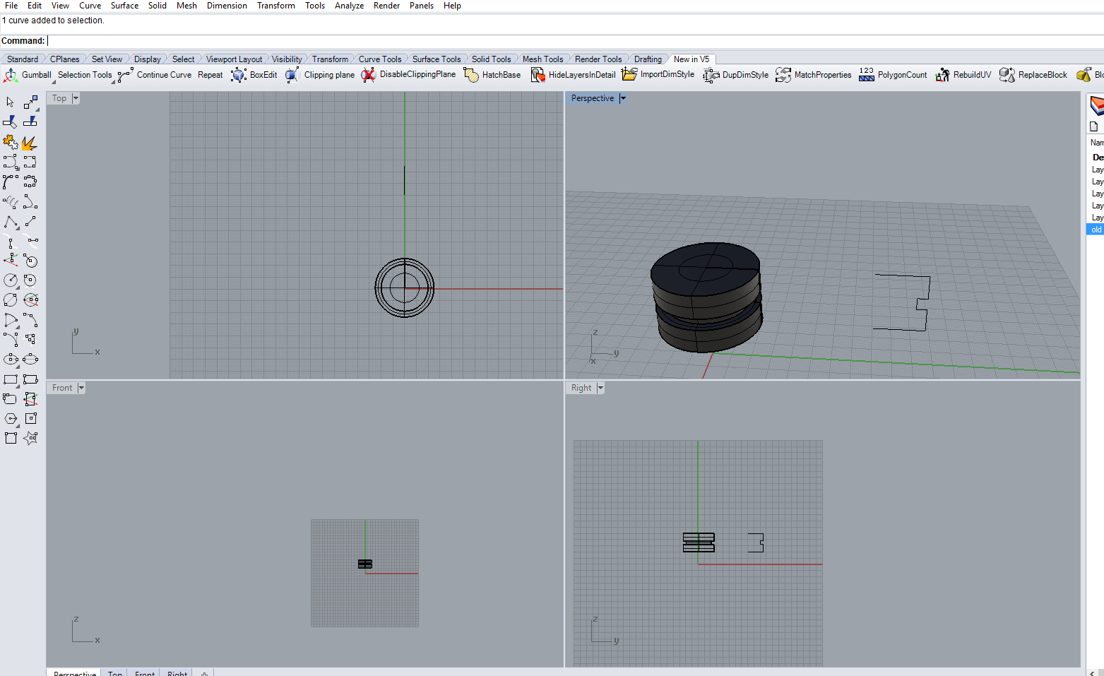
Task: Open the Dimension menu
Action: tap(227, 6)
